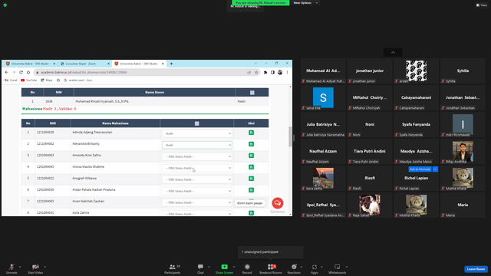Image resolution: width=491 pixels, height=276 pixels.
Task: Click the blue Leave Room button
Action: coord(476,269)
